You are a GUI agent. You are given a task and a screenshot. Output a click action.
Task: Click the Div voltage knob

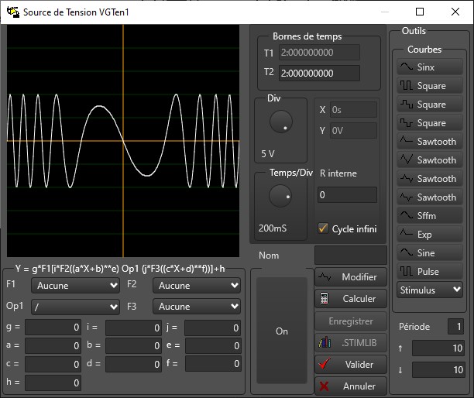280,121
